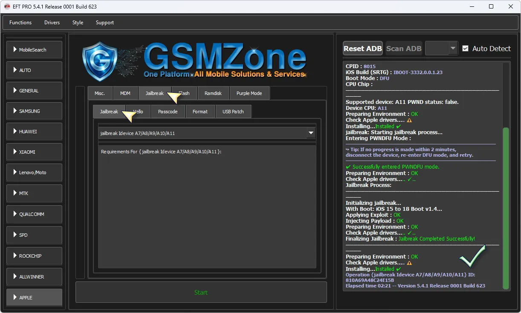Screen dimensions: 521x313
Task: Click the GSMZone shield logo
Action: tap(99, 62)
